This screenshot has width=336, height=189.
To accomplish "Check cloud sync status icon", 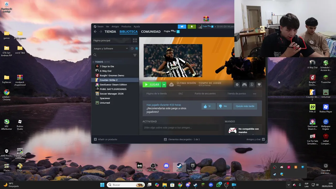I will pos(171,85).
